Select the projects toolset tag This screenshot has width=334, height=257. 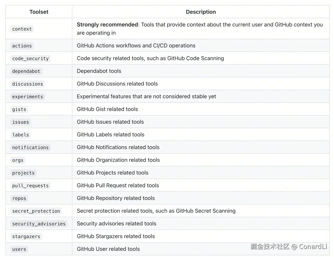pyautogui.click(x=23, y=173)
